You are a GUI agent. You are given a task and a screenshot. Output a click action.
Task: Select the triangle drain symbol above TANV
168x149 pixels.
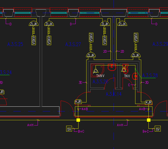coord(95,71)
